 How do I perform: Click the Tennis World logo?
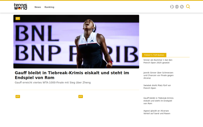(21, 7)
